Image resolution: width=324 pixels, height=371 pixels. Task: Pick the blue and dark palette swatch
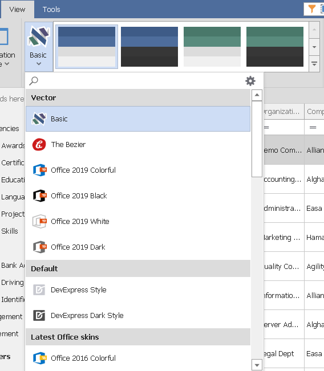[149, 47]
